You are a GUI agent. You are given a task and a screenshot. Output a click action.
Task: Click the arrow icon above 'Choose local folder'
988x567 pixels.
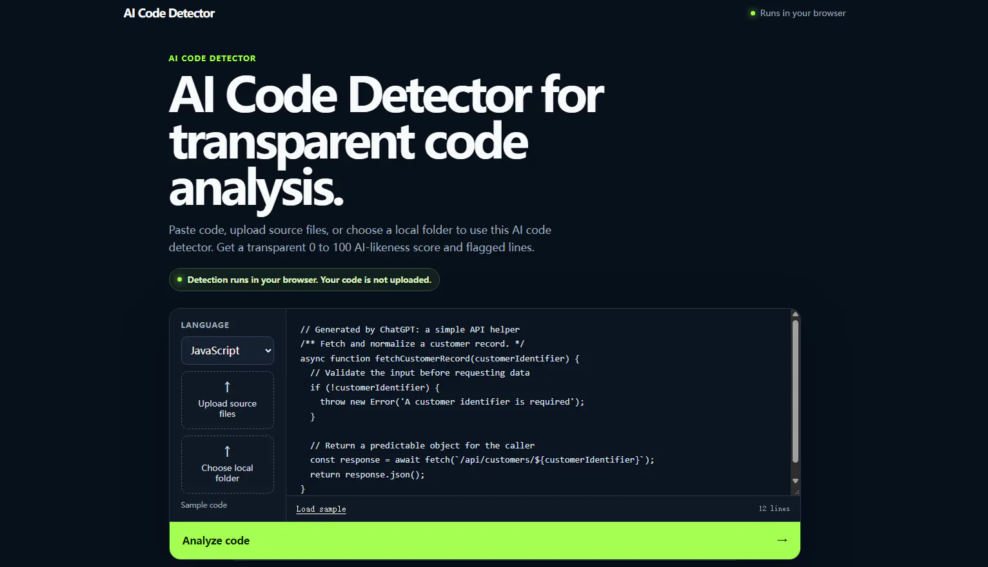(227, 451)
